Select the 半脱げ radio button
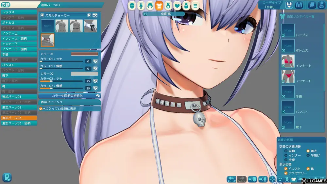 (x=308, y=156)
